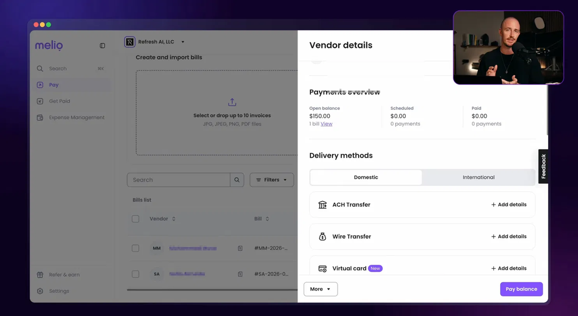Check the box for the SA vendor row
This screenshot has height=316, width=578.
pos(135,274)
